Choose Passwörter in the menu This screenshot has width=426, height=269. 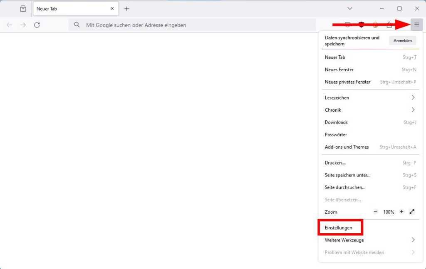tap(336, 134)
